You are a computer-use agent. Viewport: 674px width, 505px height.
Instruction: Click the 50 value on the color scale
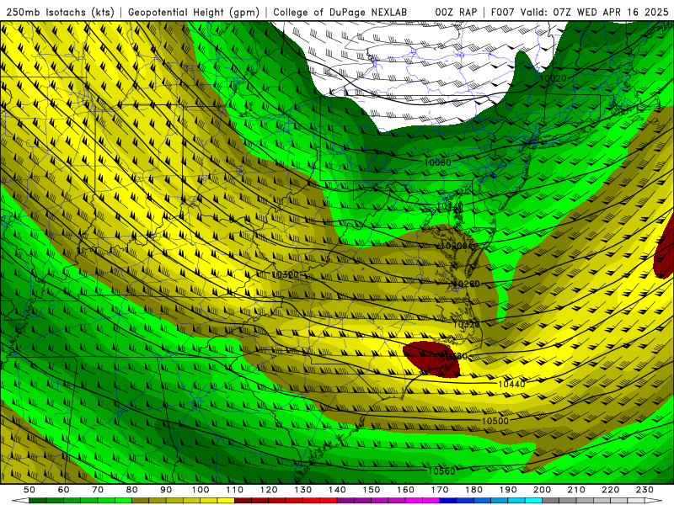(x=29, y=490)
